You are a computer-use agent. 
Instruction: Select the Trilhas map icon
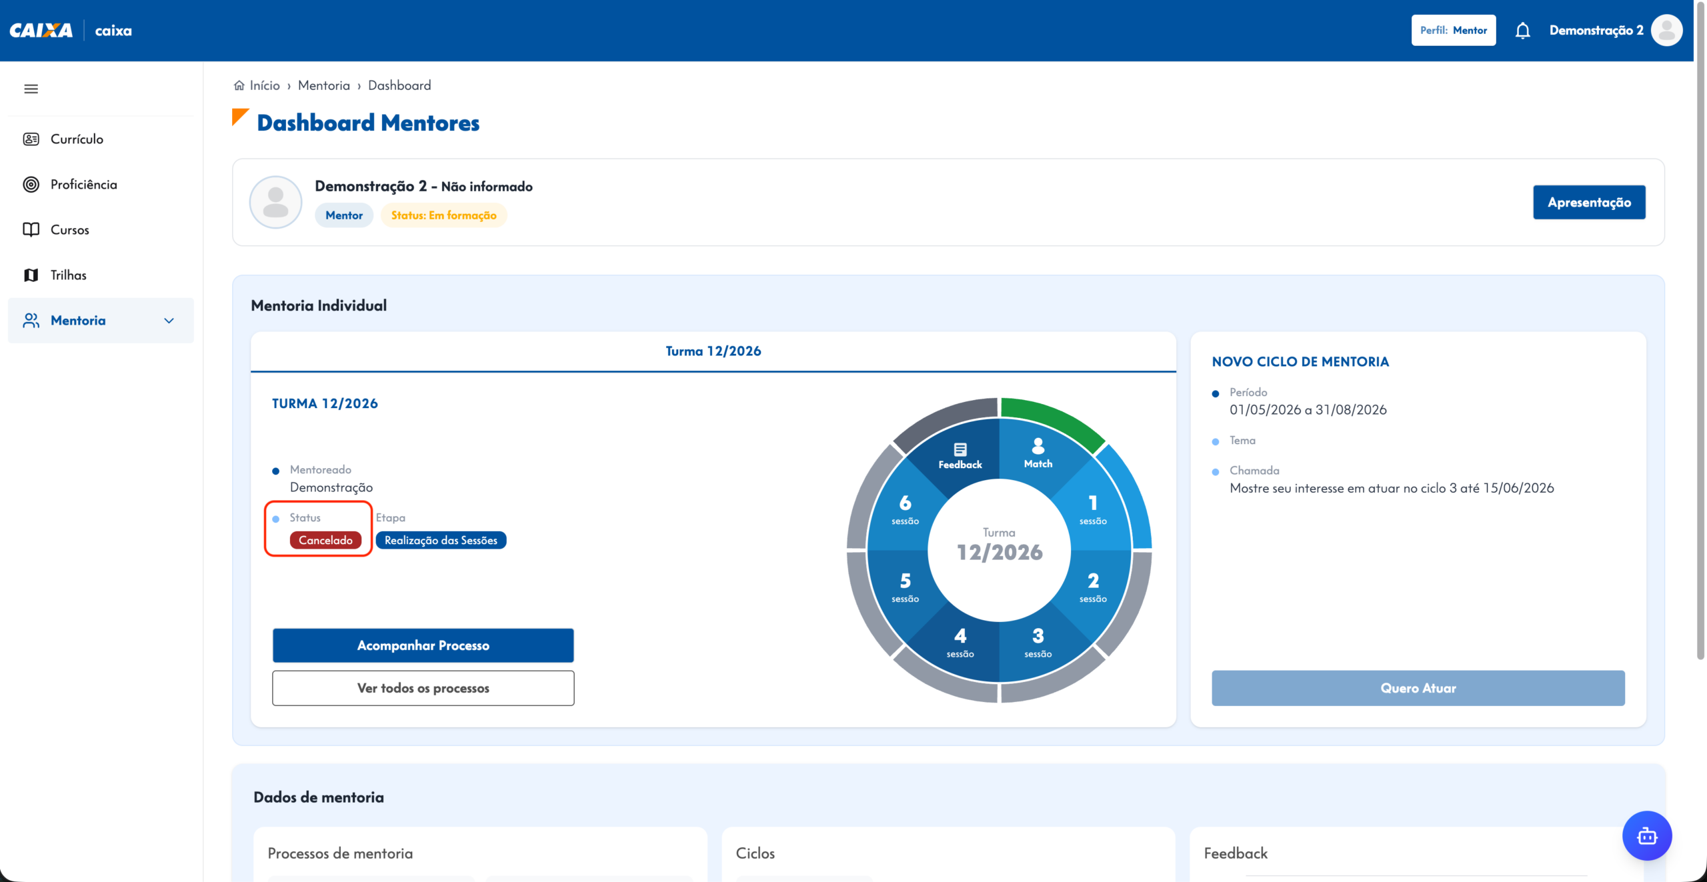[31, 275]
